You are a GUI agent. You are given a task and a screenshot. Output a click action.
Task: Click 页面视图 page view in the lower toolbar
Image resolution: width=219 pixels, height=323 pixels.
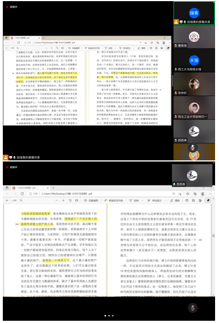coord(90,200)
